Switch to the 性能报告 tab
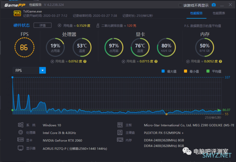Image resolution: width=236 pixels, height=162 pixels. point(196,13)
